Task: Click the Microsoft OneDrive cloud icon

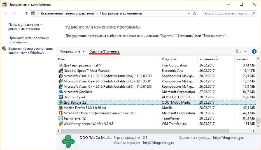Action: 61,92
